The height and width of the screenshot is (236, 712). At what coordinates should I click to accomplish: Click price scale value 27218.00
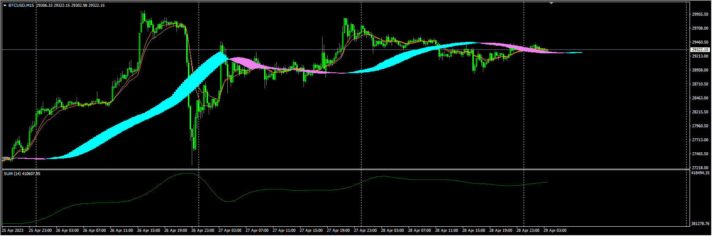coord(700,167)
